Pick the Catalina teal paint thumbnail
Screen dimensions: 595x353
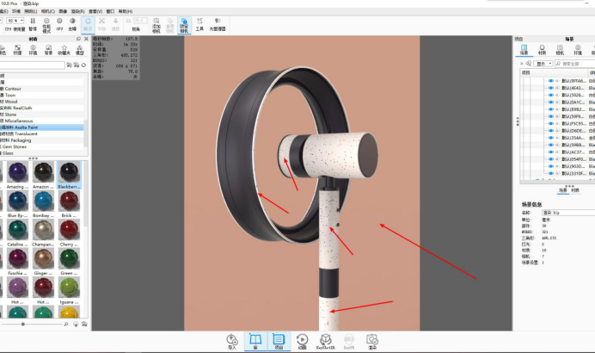[17, 230]
